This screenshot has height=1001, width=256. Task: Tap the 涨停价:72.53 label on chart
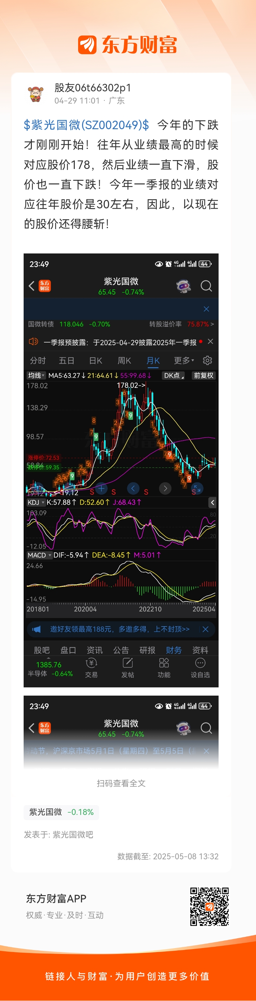(43, 458)
